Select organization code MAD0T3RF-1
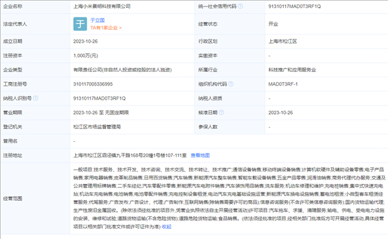Image resolution: width=388 pixels, height=239 pixels. tap(283, 84)
